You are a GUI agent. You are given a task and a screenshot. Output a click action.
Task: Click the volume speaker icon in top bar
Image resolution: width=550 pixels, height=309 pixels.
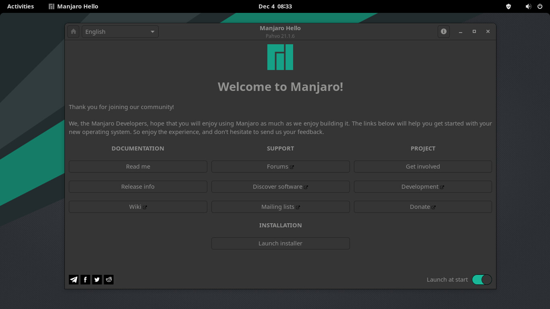[528, 6]
